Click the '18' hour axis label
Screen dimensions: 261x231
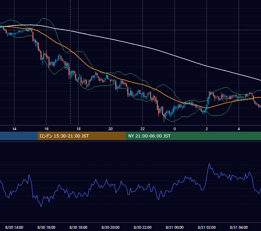(x=78, y=129)
